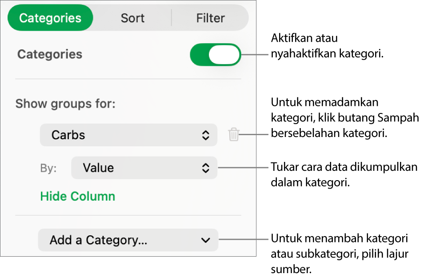Click the divider between Sort and Filter
Screen dimensions: 444x278
pyautogui.click(x=172, y=18)
